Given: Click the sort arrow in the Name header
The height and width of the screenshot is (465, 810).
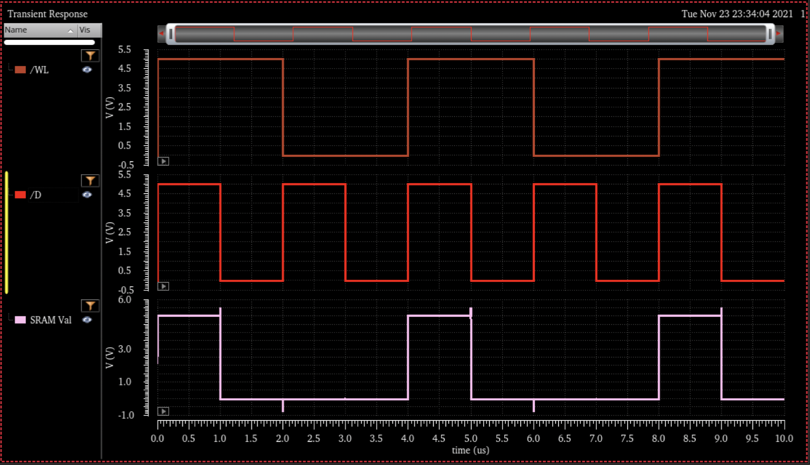Looking at the screenshot, I should (71, 31).
